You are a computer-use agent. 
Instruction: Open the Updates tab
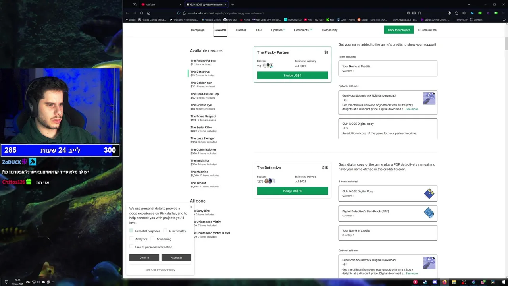(277, 30)
